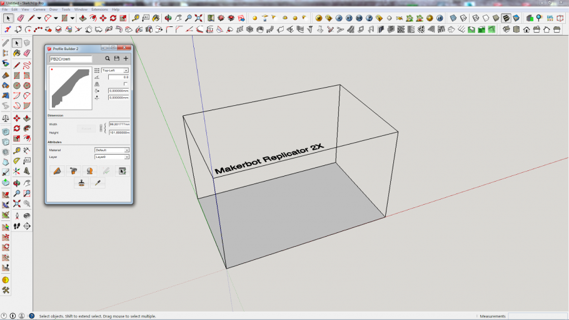
Task: Activate the Offset tool in top toolbar
Action: pos(93,18)
